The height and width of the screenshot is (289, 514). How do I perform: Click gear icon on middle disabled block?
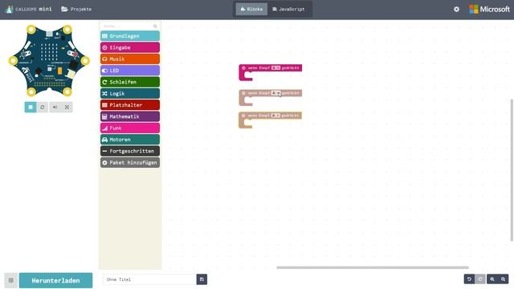point(243,93)
